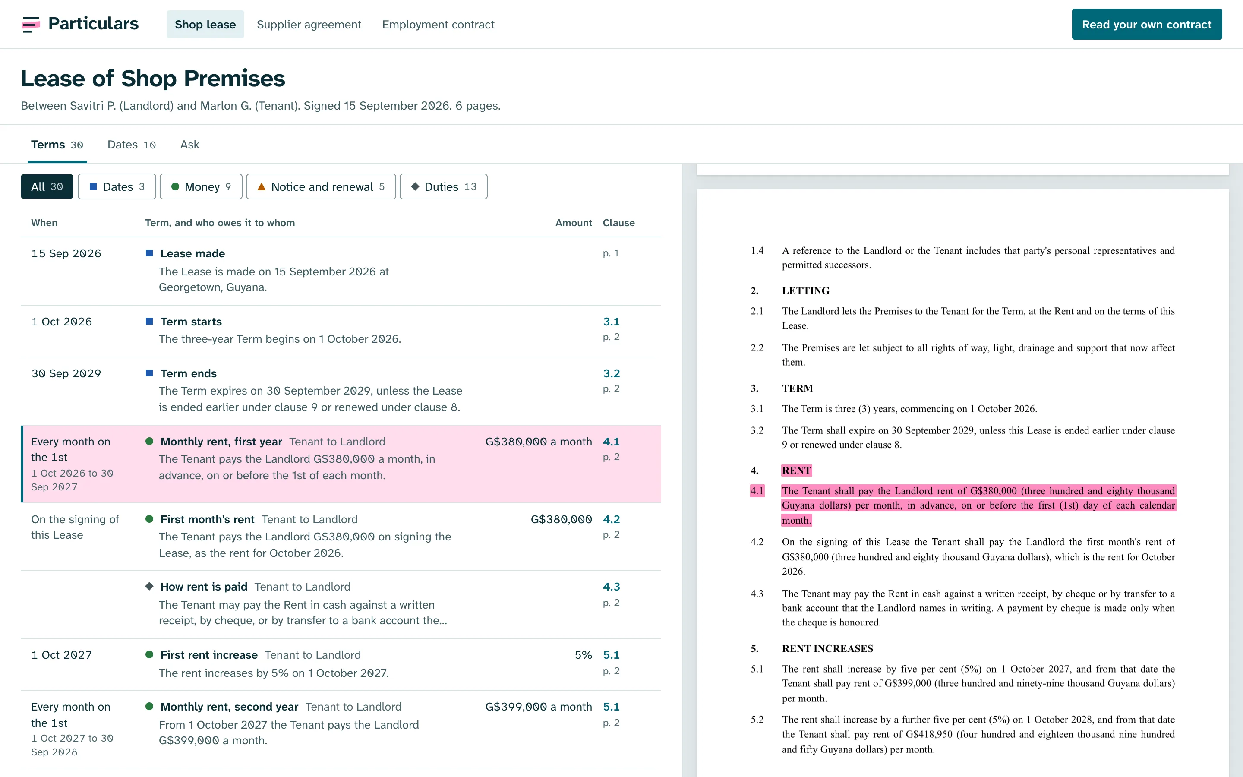1243x777 pixels.
Task: Open clause 5.1 link in First rent increase row
Action: point(611,655)
